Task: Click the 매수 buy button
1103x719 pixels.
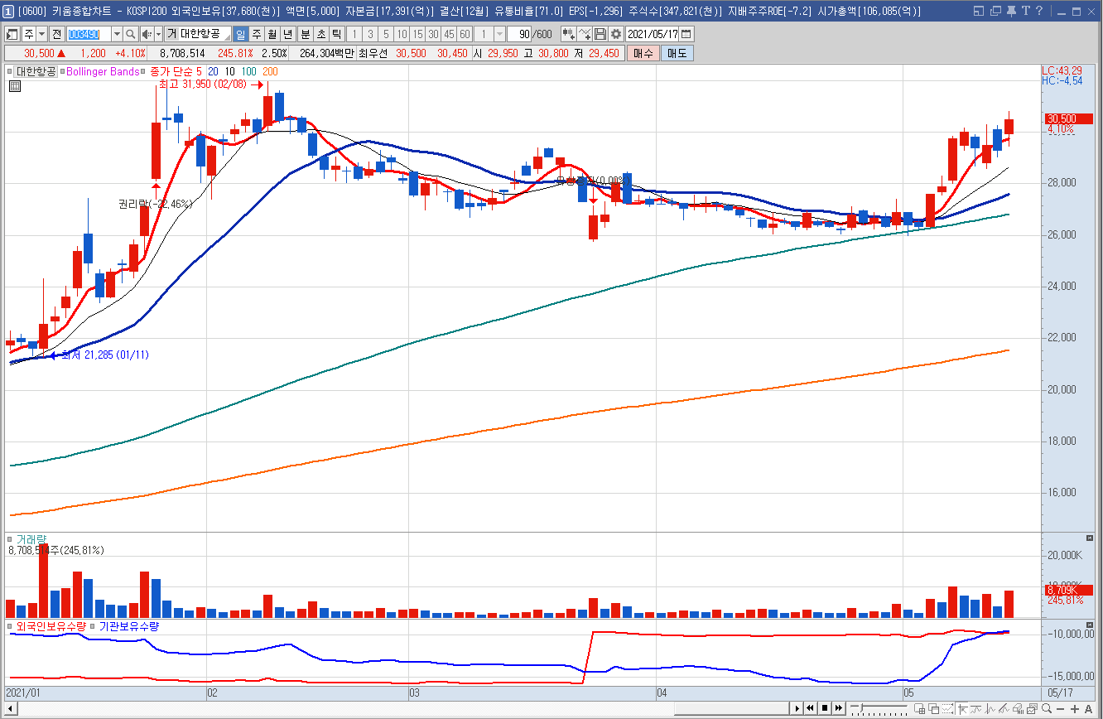Action: click(x=643, y=53)
